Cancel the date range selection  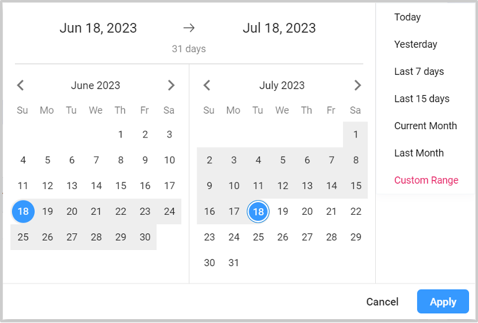(382, 302)
